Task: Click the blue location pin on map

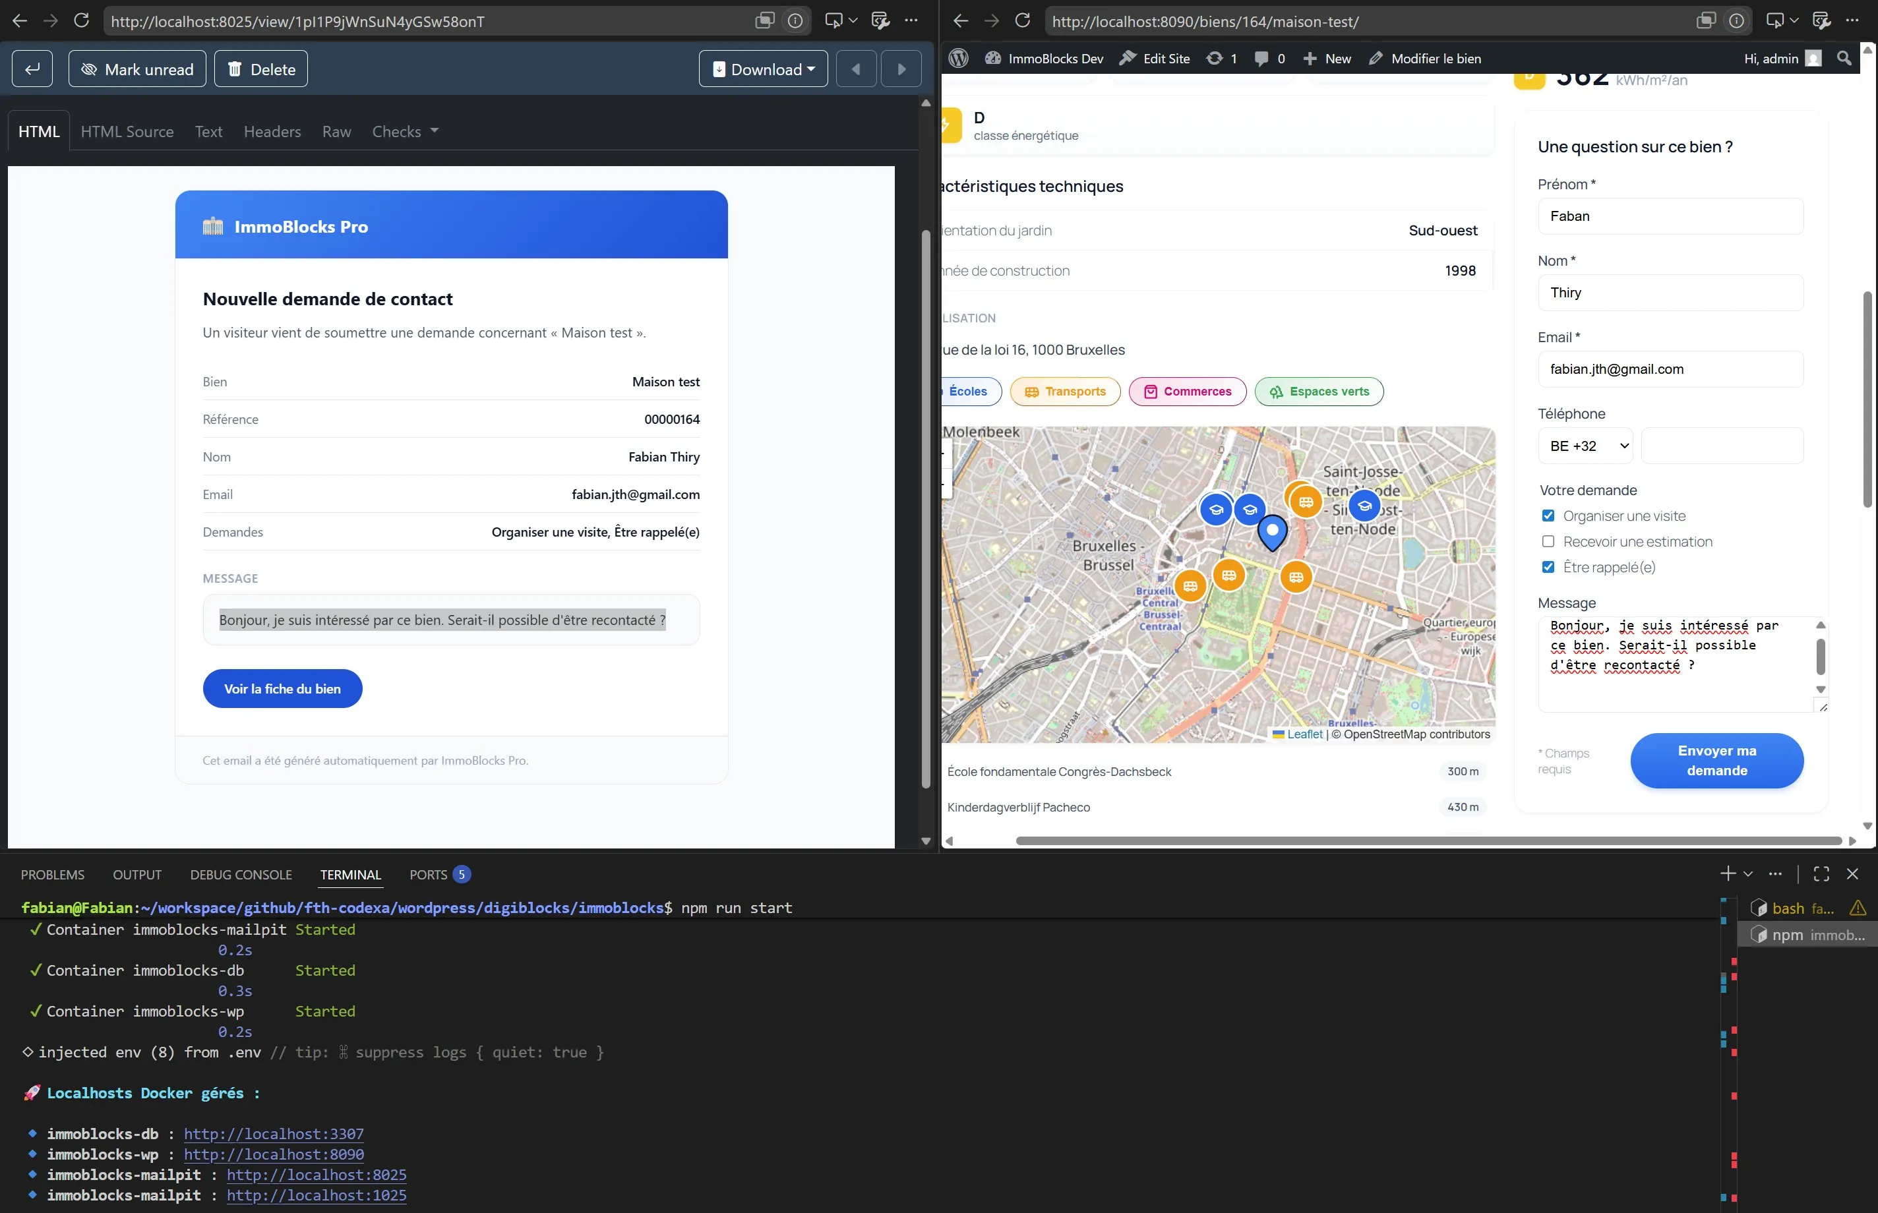Action: click(x=1271, y=533)
